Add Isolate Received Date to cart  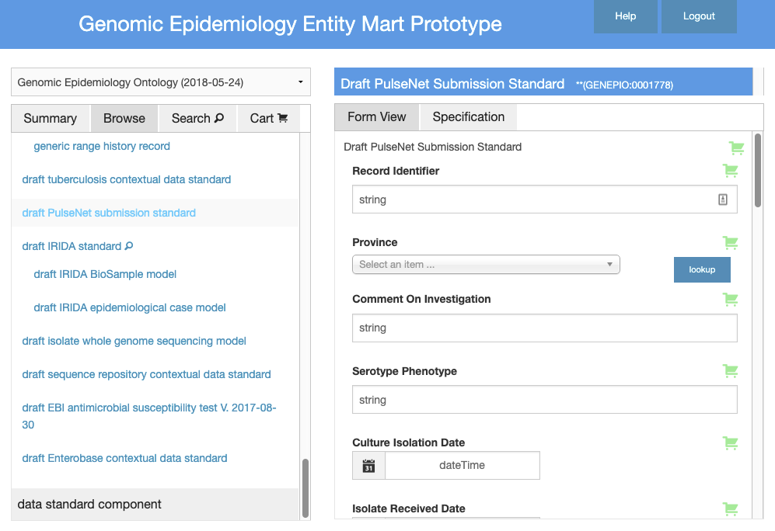[x=730, y=509]
